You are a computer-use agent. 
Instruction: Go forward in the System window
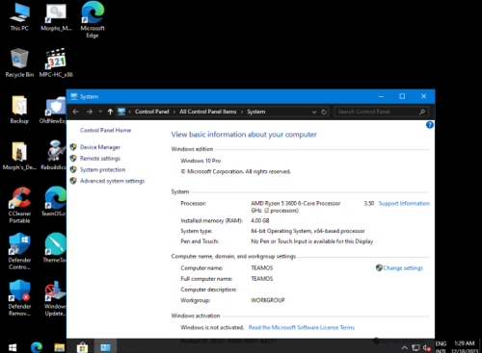[x=90, y=112]
